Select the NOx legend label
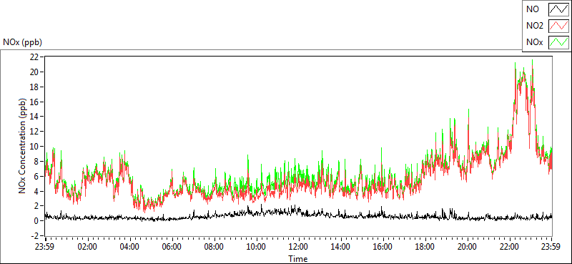 click(x=534, y=42)
